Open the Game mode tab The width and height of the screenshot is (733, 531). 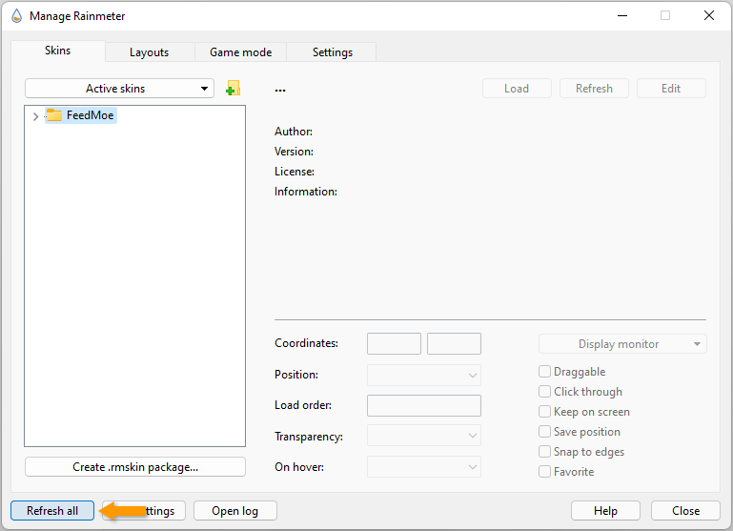click(241, 52)
